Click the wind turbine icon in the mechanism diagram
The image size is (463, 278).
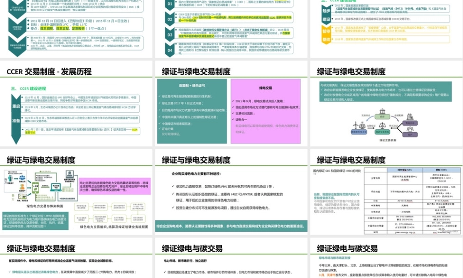[356, 125]
